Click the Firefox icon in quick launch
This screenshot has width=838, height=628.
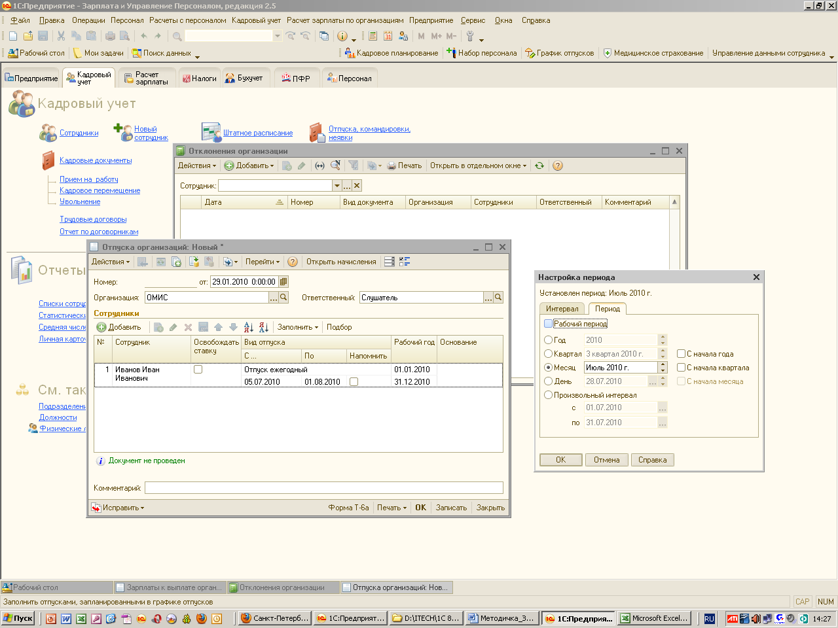pos(202,618)
